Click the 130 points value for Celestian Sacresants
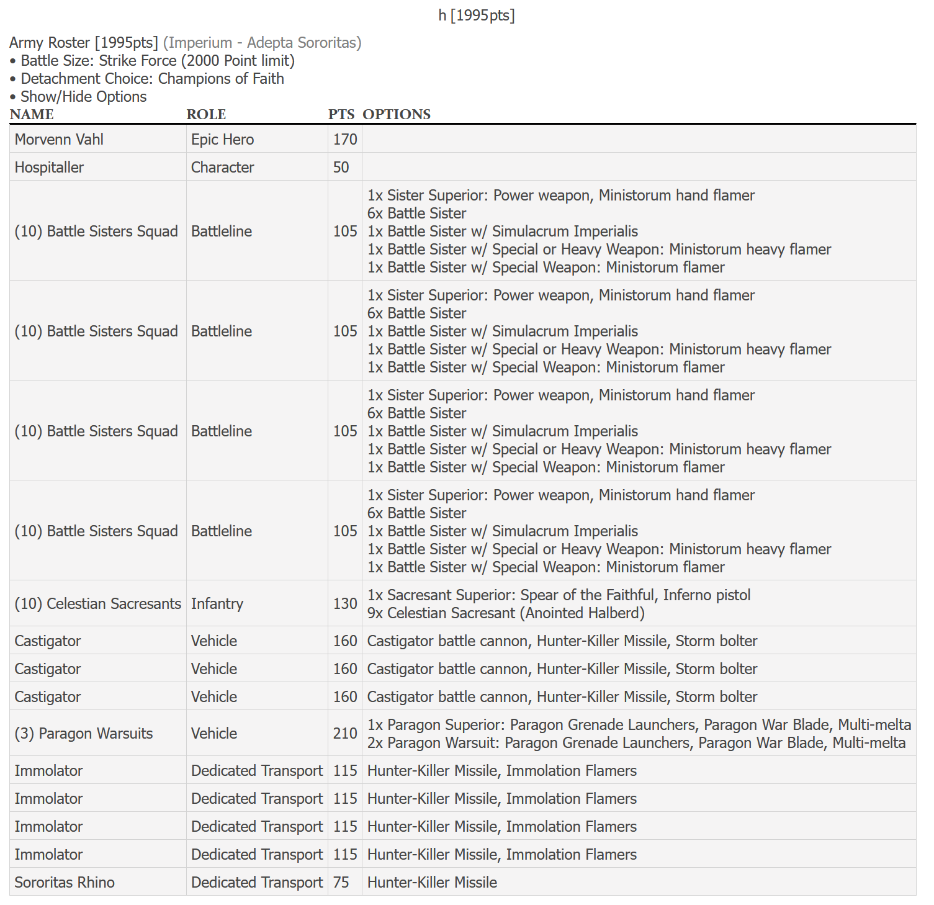 345,604
